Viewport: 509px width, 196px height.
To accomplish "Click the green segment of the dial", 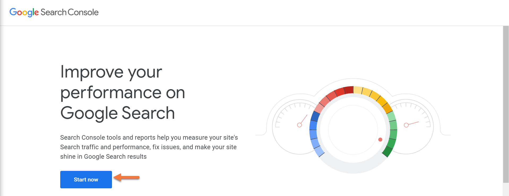I will 392,132.
